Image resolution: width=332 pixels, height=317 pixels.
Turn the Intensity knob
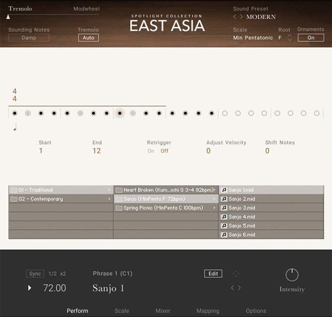coord(292,275)
